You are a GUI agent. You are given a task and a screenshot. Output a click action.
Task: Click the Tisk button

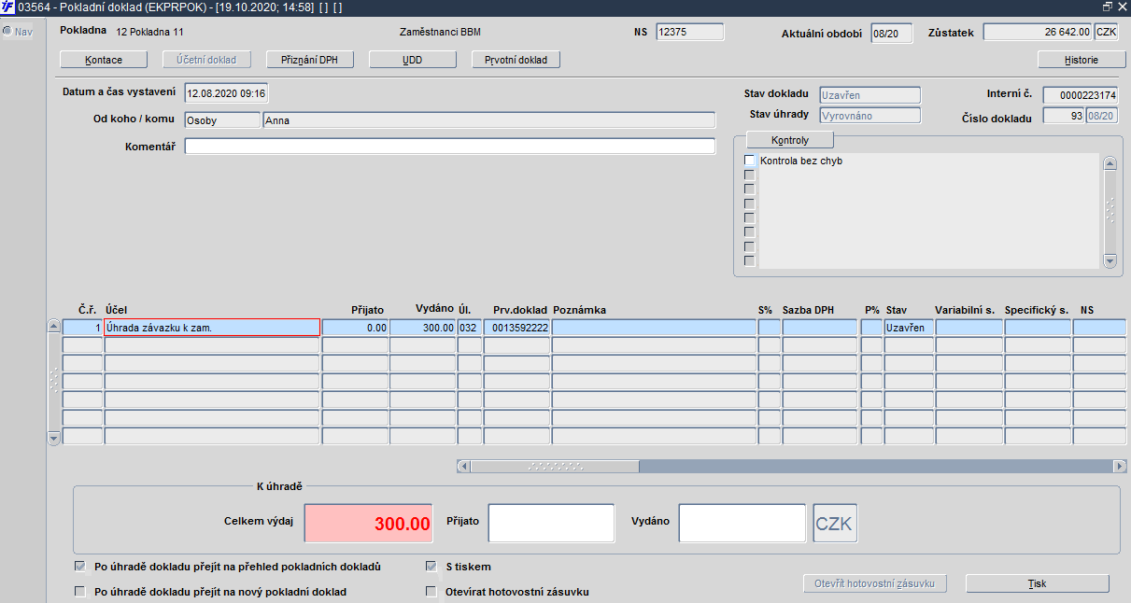[1038, 583]
